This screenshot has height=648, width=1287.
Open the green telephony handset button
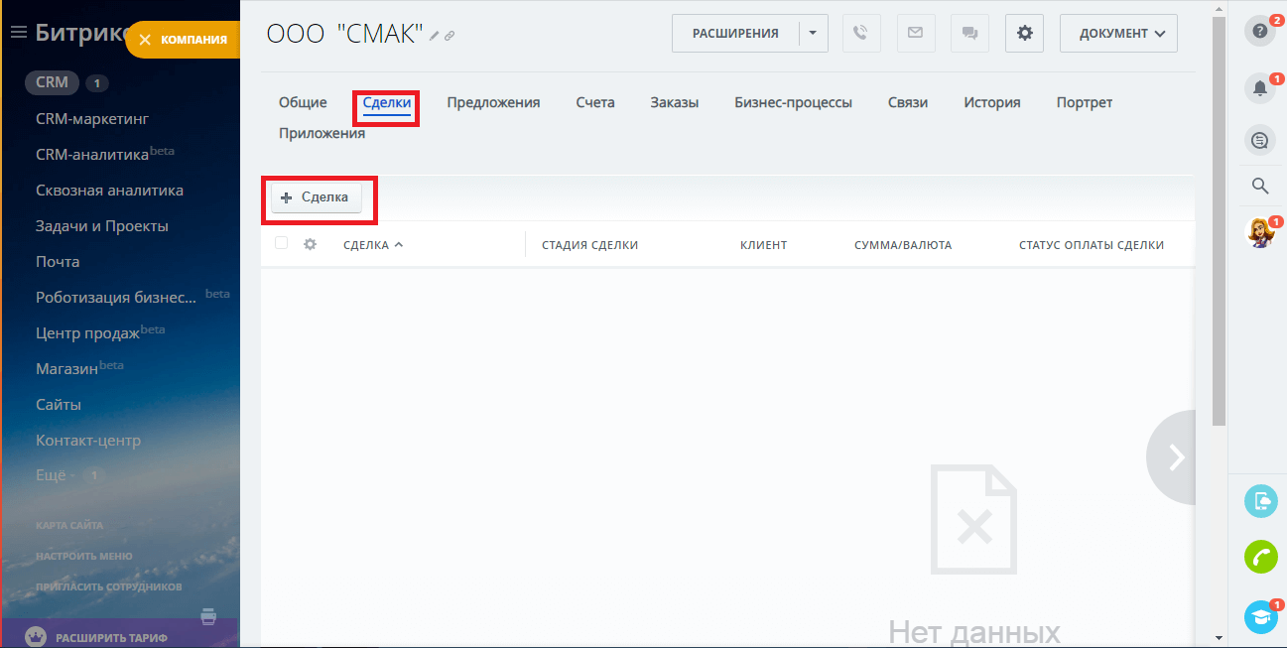[1261, 557]
